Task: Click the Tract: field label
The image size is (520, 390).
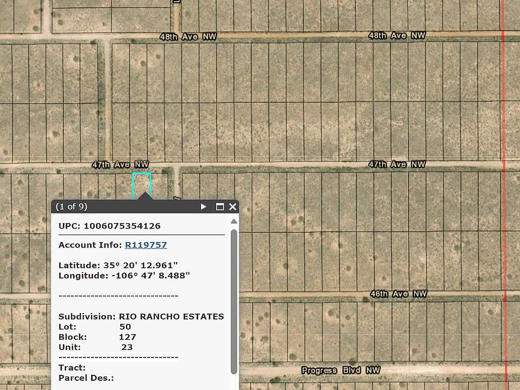Action: click(x=72, y=368)
